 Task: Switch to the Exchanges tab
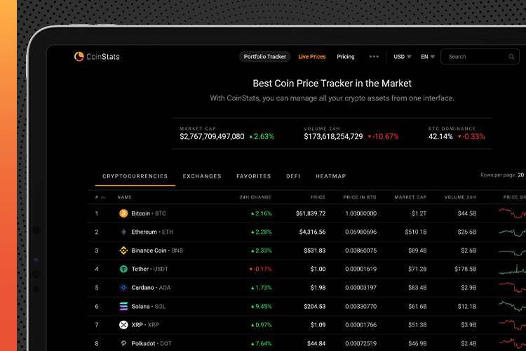pyautogui.click(x=202, y=176)
